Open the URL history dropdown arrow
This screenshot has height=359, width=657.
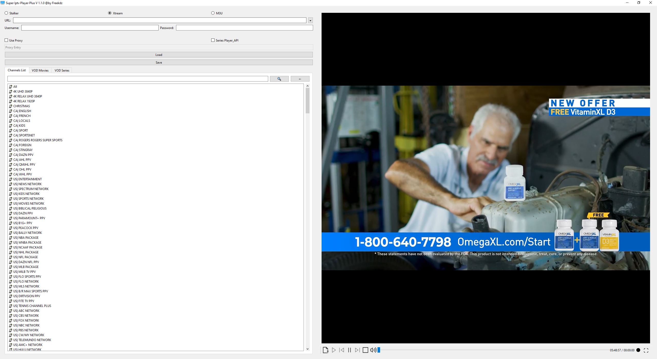point(310,21)
